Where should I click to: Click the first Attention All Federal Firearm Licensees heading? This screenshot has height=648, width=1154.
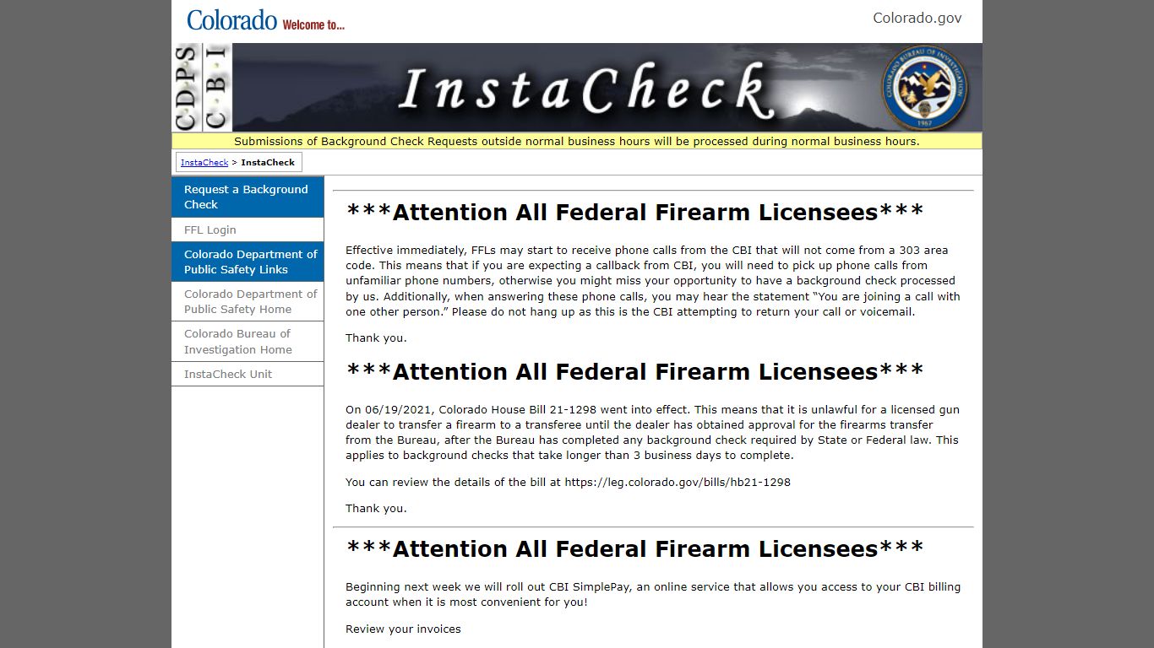[x=634, y=212]
